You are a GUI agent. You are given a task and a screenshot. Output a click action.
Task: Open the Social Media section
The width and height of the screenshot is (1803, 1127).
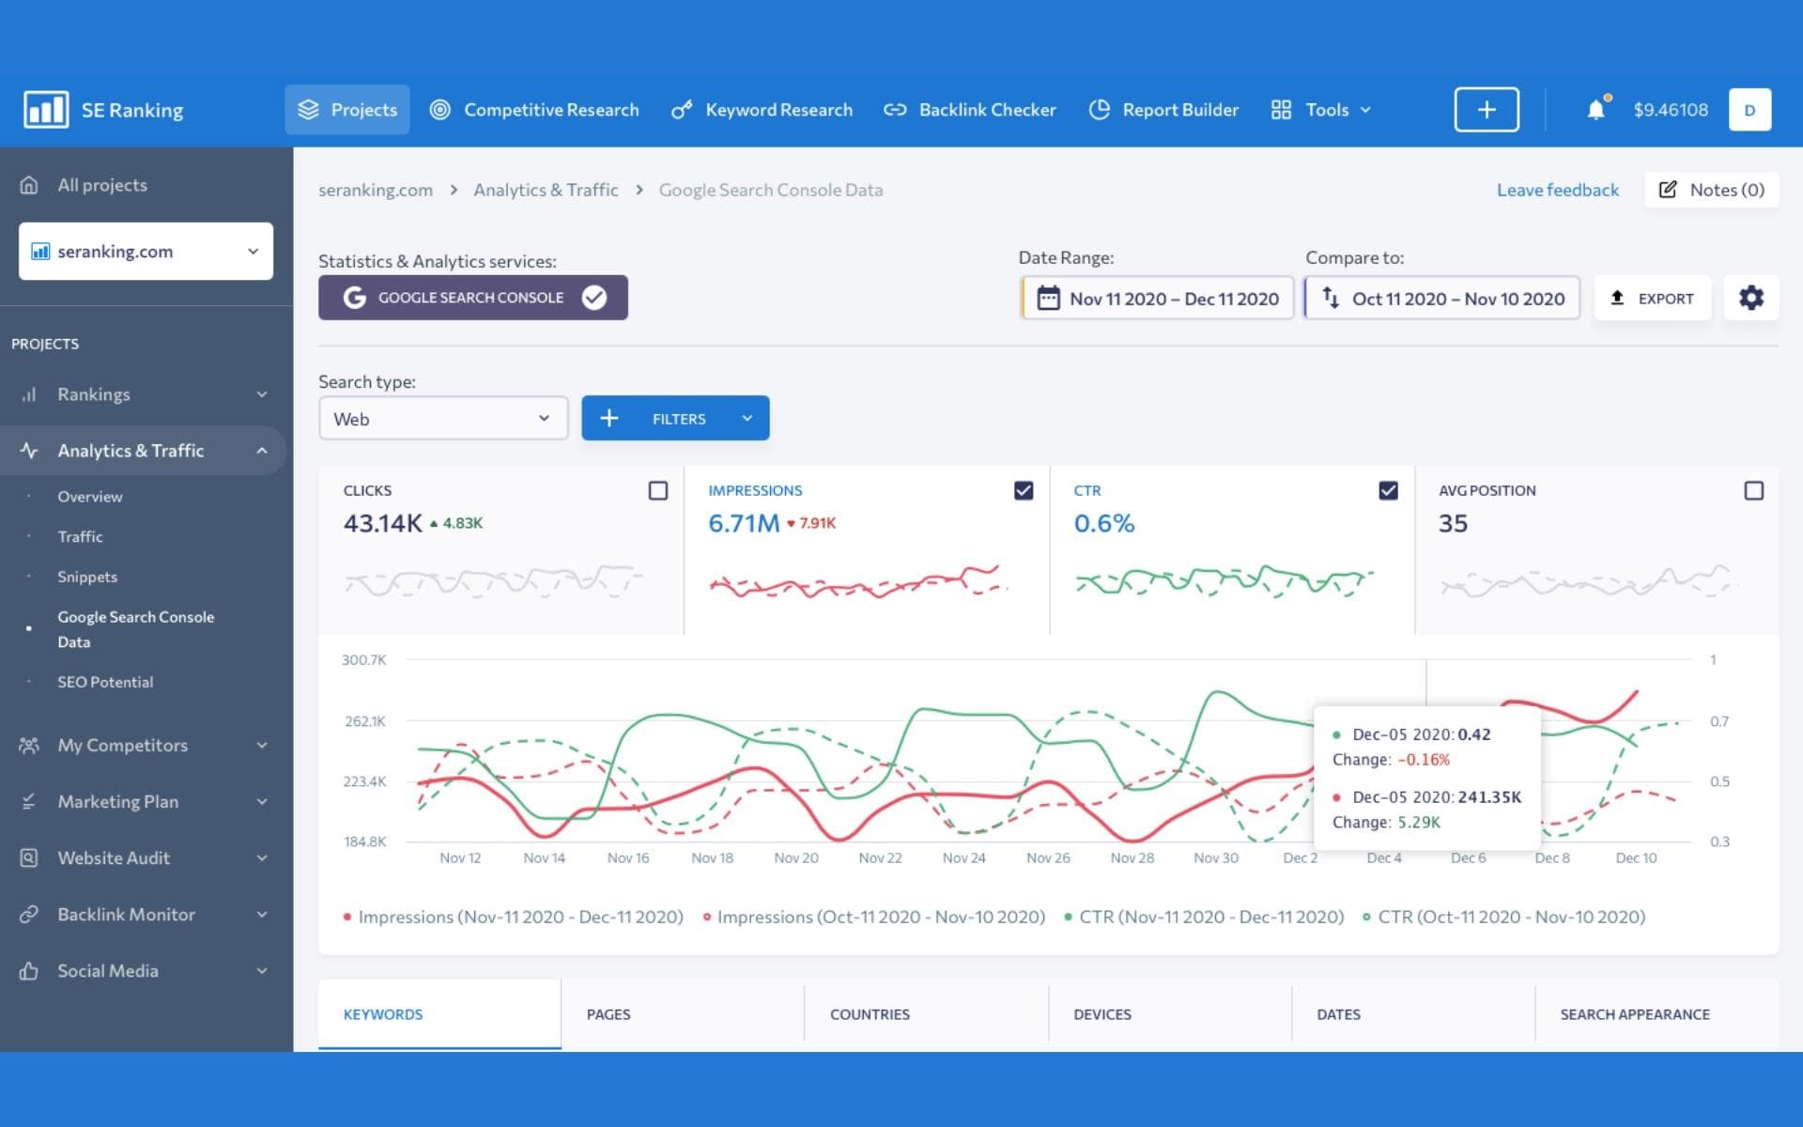click(108, 970)
